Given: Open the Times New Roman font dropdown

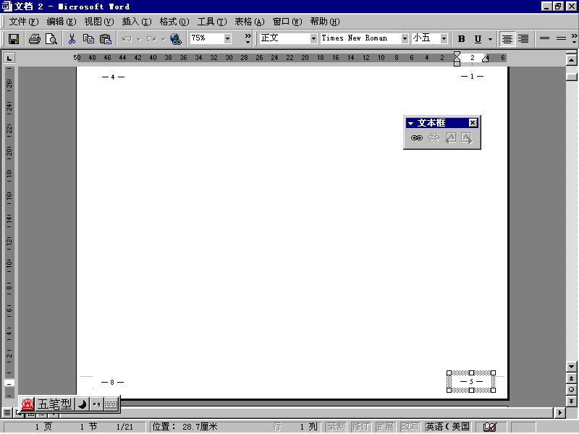Looking at the screenshot, I should pos(405,38).
